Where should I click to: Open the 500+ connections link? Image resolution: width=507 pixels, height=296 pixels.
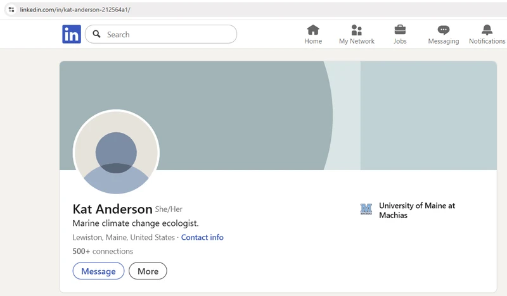click(x=103, y=251)
